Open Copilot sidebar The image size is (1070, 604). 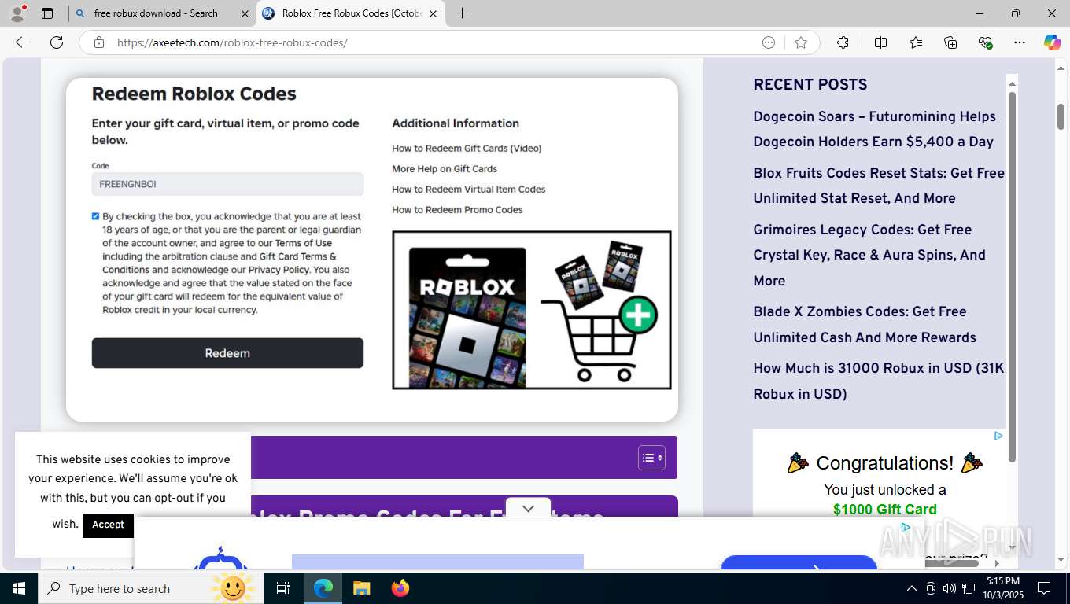click(x=1052, y=42)
